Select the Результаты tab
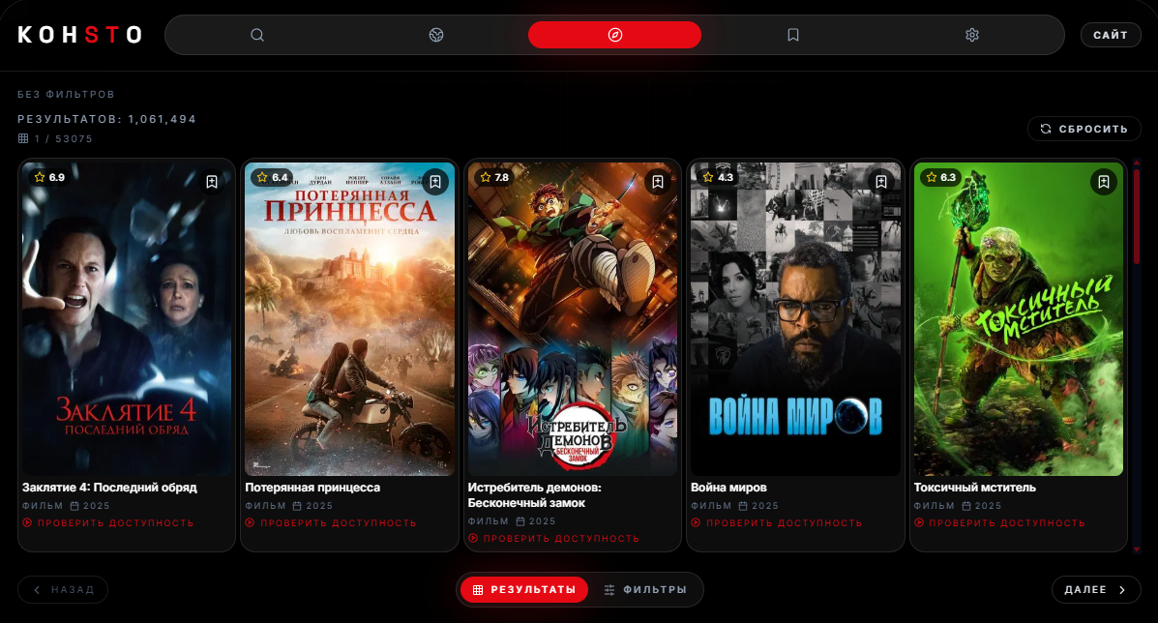The width and height of the screenshot is (1158, 623). pos(523,590)
